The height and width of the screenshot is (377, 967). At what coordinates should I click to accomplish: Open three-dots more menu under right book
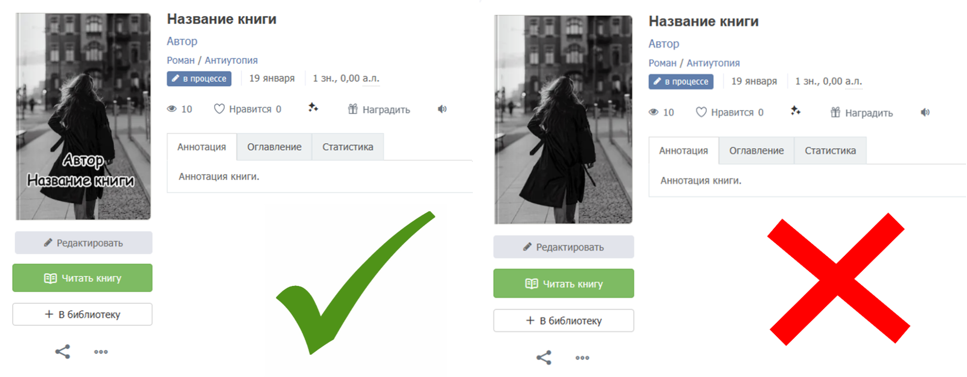click(583, 358)
